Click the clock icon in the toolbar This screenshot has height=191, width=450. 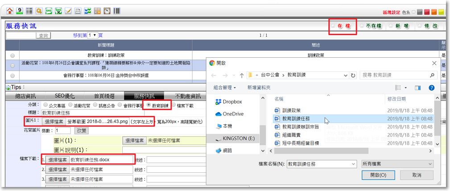click(x=107, y=11)
